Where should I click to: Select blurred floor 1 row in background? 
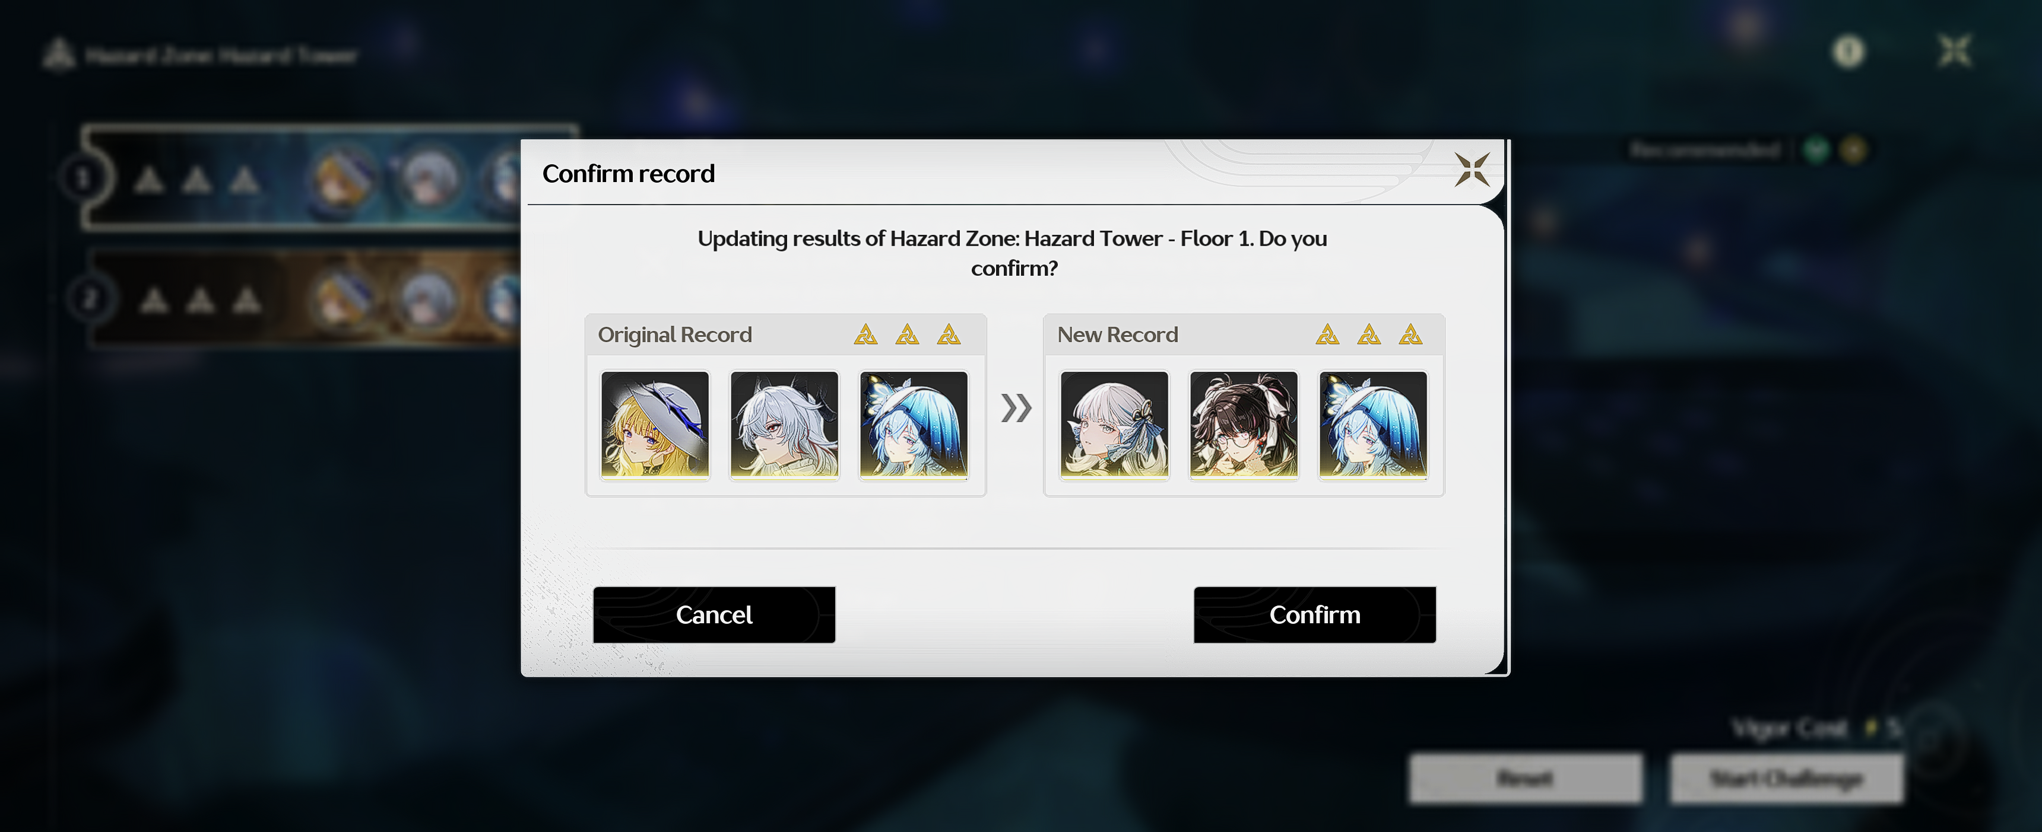click(301, 177)
